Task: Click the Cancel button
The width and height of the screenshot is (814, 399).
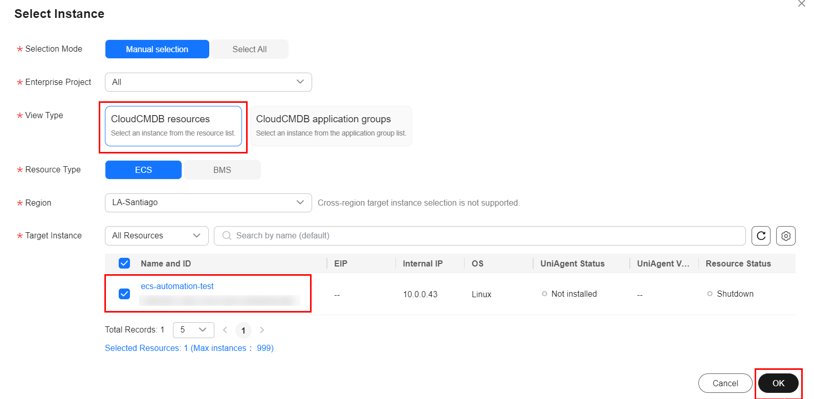Action: [x=725, y=383]
